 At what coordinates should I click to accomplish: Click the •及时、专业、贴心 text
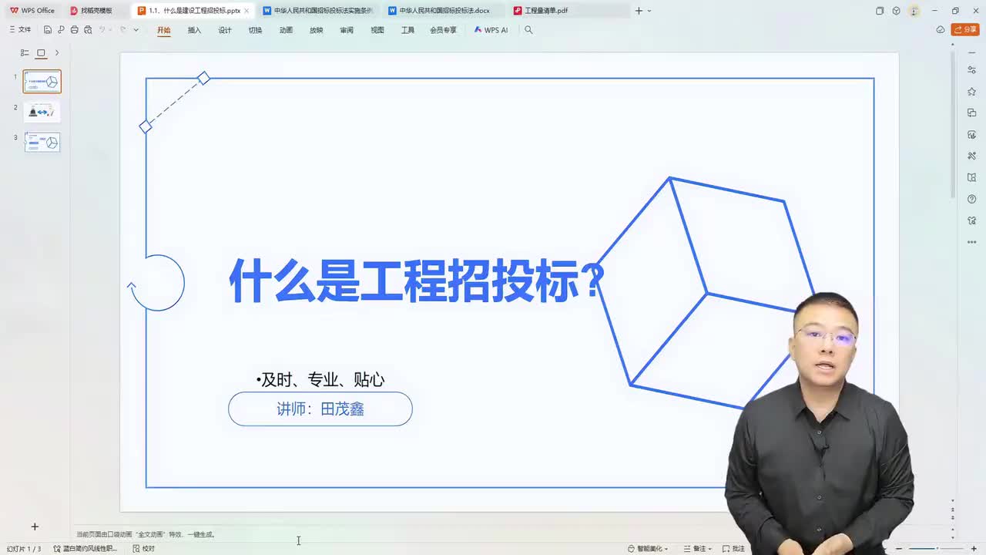tap(320, 379)
